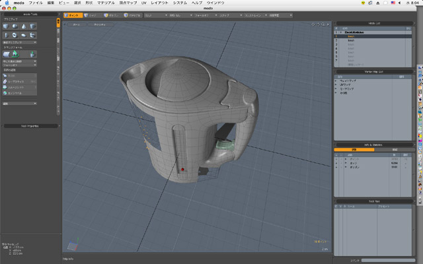423x264 pixels.
Task: Open the 編集 edit menu
Action: tap(51, 3)
